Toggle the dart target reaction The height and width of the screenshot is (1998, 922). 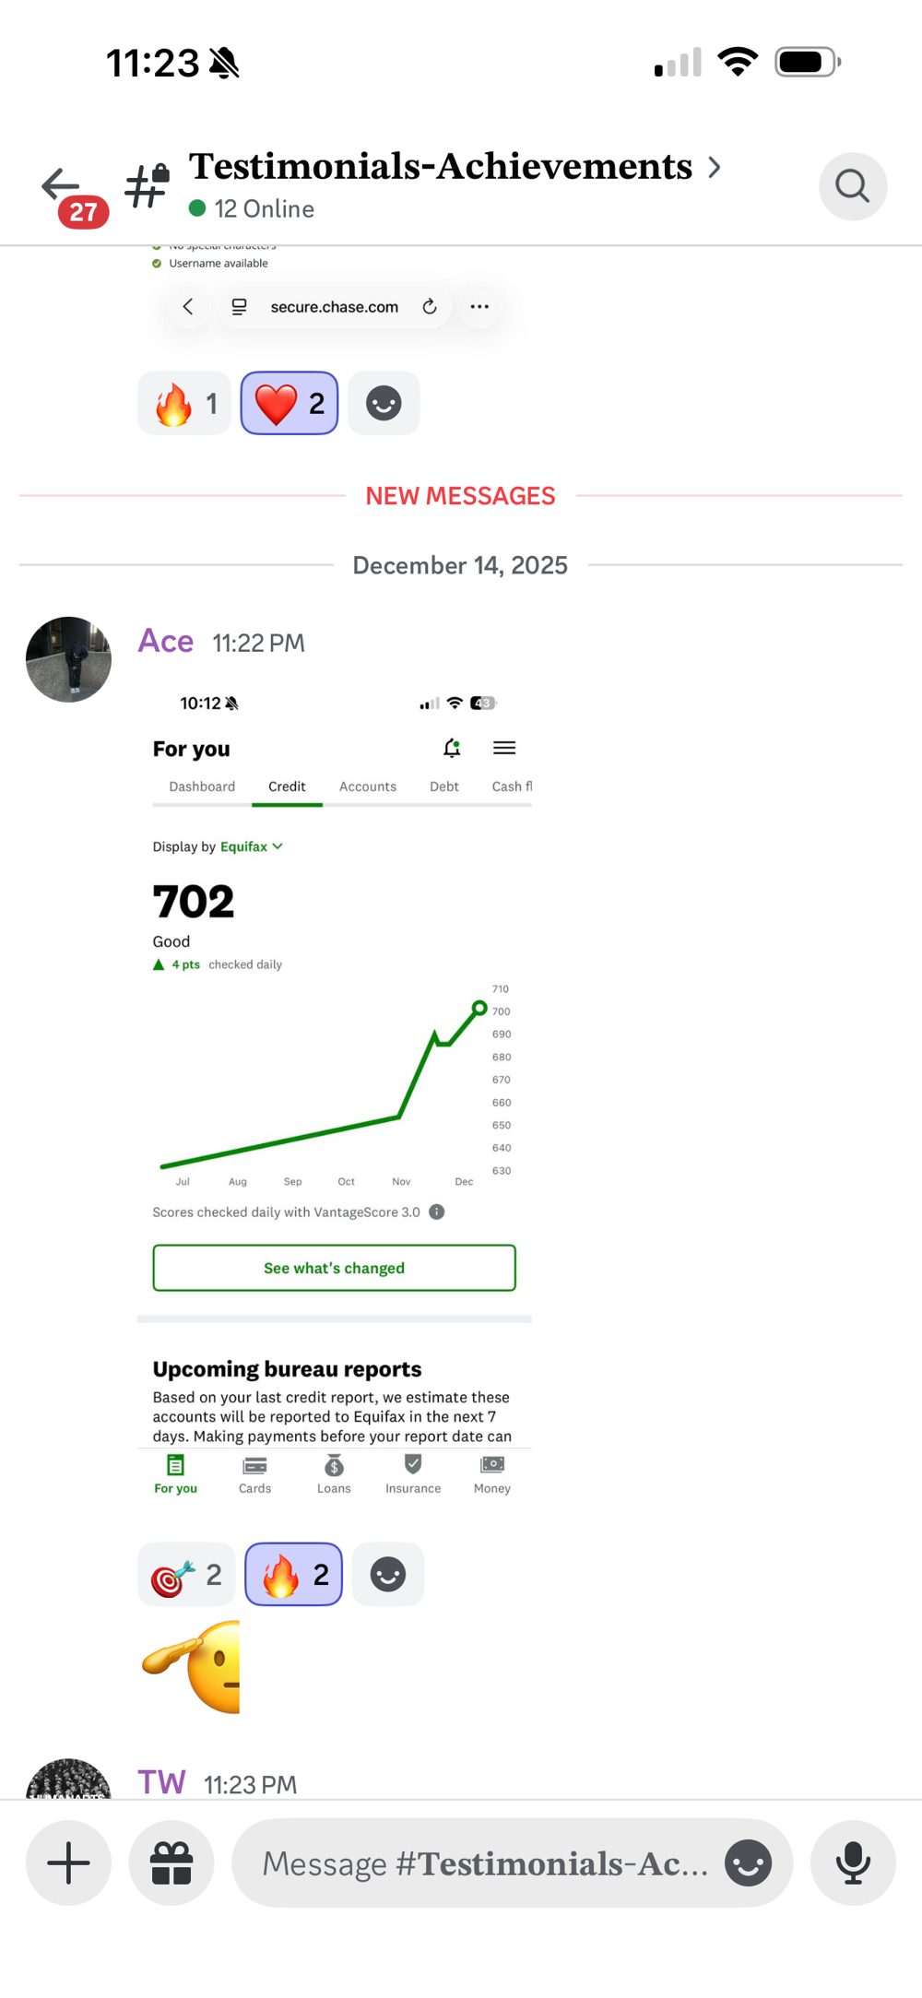click(x=186, y=1574)
